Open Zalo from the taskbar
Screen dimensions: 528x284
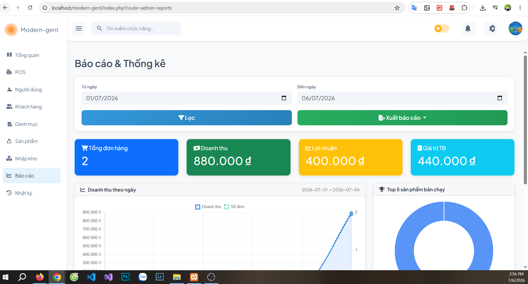click(x=143, y=277)
